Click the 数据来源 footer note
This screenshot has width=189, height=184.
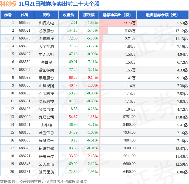click(x=43, y=182)
